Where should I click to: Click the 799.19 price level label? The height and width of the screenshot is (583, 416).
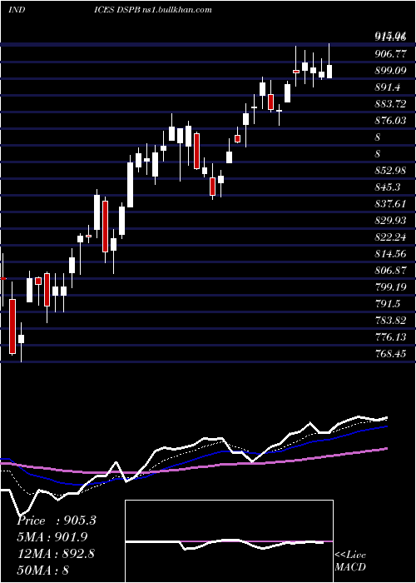(x=390, y=287)
